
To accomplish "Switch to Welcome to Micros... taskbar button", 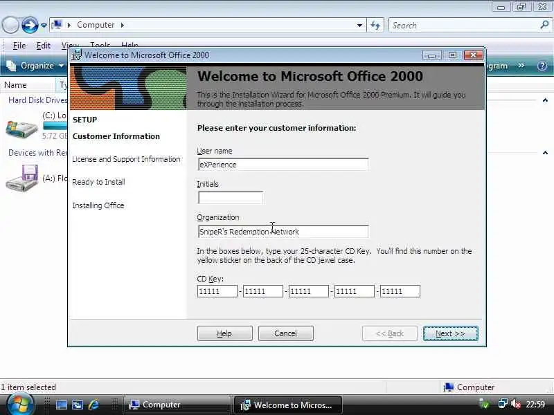I will point(287,405).
